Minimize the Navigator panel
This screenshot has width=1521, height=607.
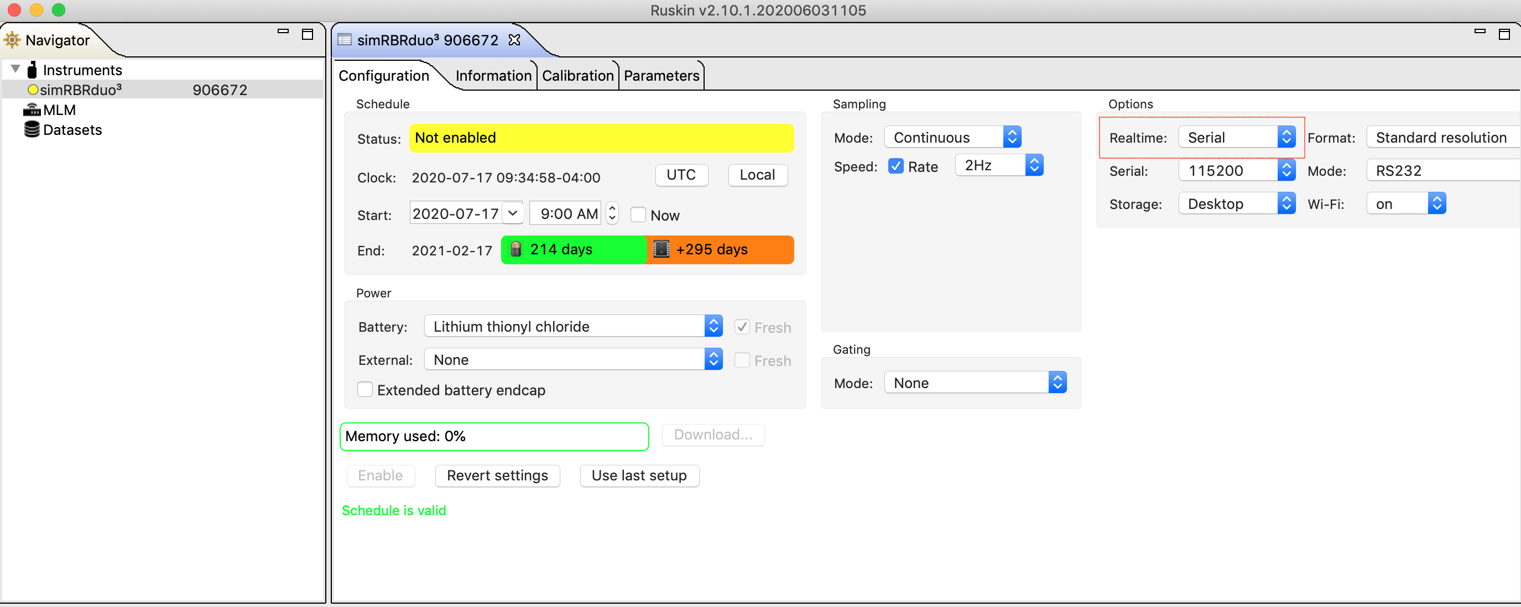[x=283, y=32]
